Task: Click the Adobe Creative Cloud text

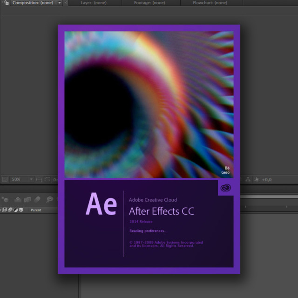Action: 153,200
